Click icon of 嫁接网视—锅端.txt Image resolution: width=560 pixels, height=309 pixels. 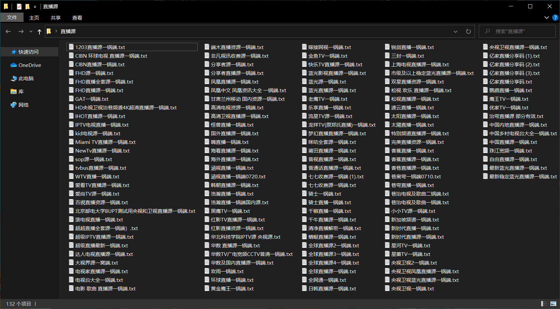(304, 47)
